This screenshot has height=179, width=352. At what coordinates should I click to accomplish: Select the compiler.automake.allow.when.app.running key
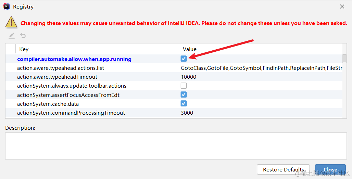tap(74, 59)
